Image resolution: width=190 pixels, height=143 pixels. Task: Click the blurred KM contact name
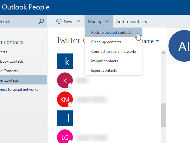92,99
